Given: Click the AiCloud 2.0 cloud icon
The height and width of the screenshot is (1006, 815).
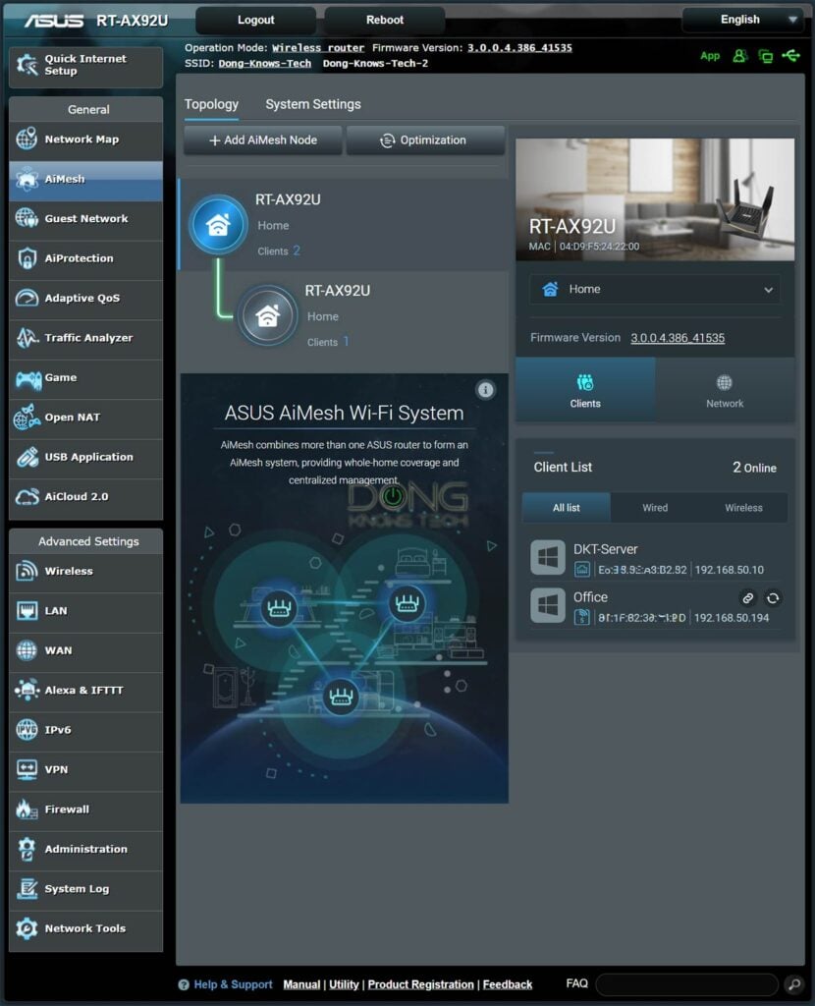Looking at the screenshot, I should coord(27,496).
